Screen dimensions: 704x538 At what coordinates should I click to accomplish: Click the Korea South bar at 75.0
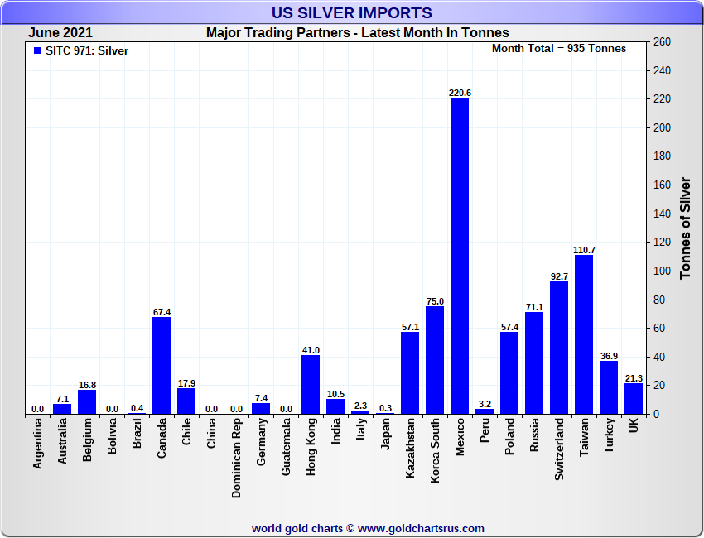[435, 360]
